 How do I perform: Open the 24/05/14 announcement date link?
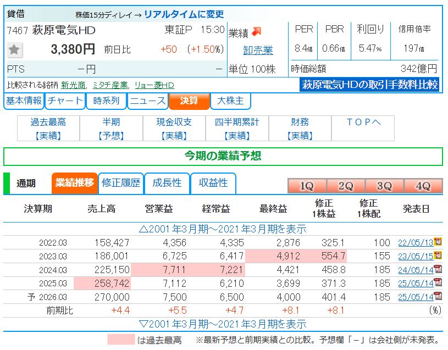[416, 270]
